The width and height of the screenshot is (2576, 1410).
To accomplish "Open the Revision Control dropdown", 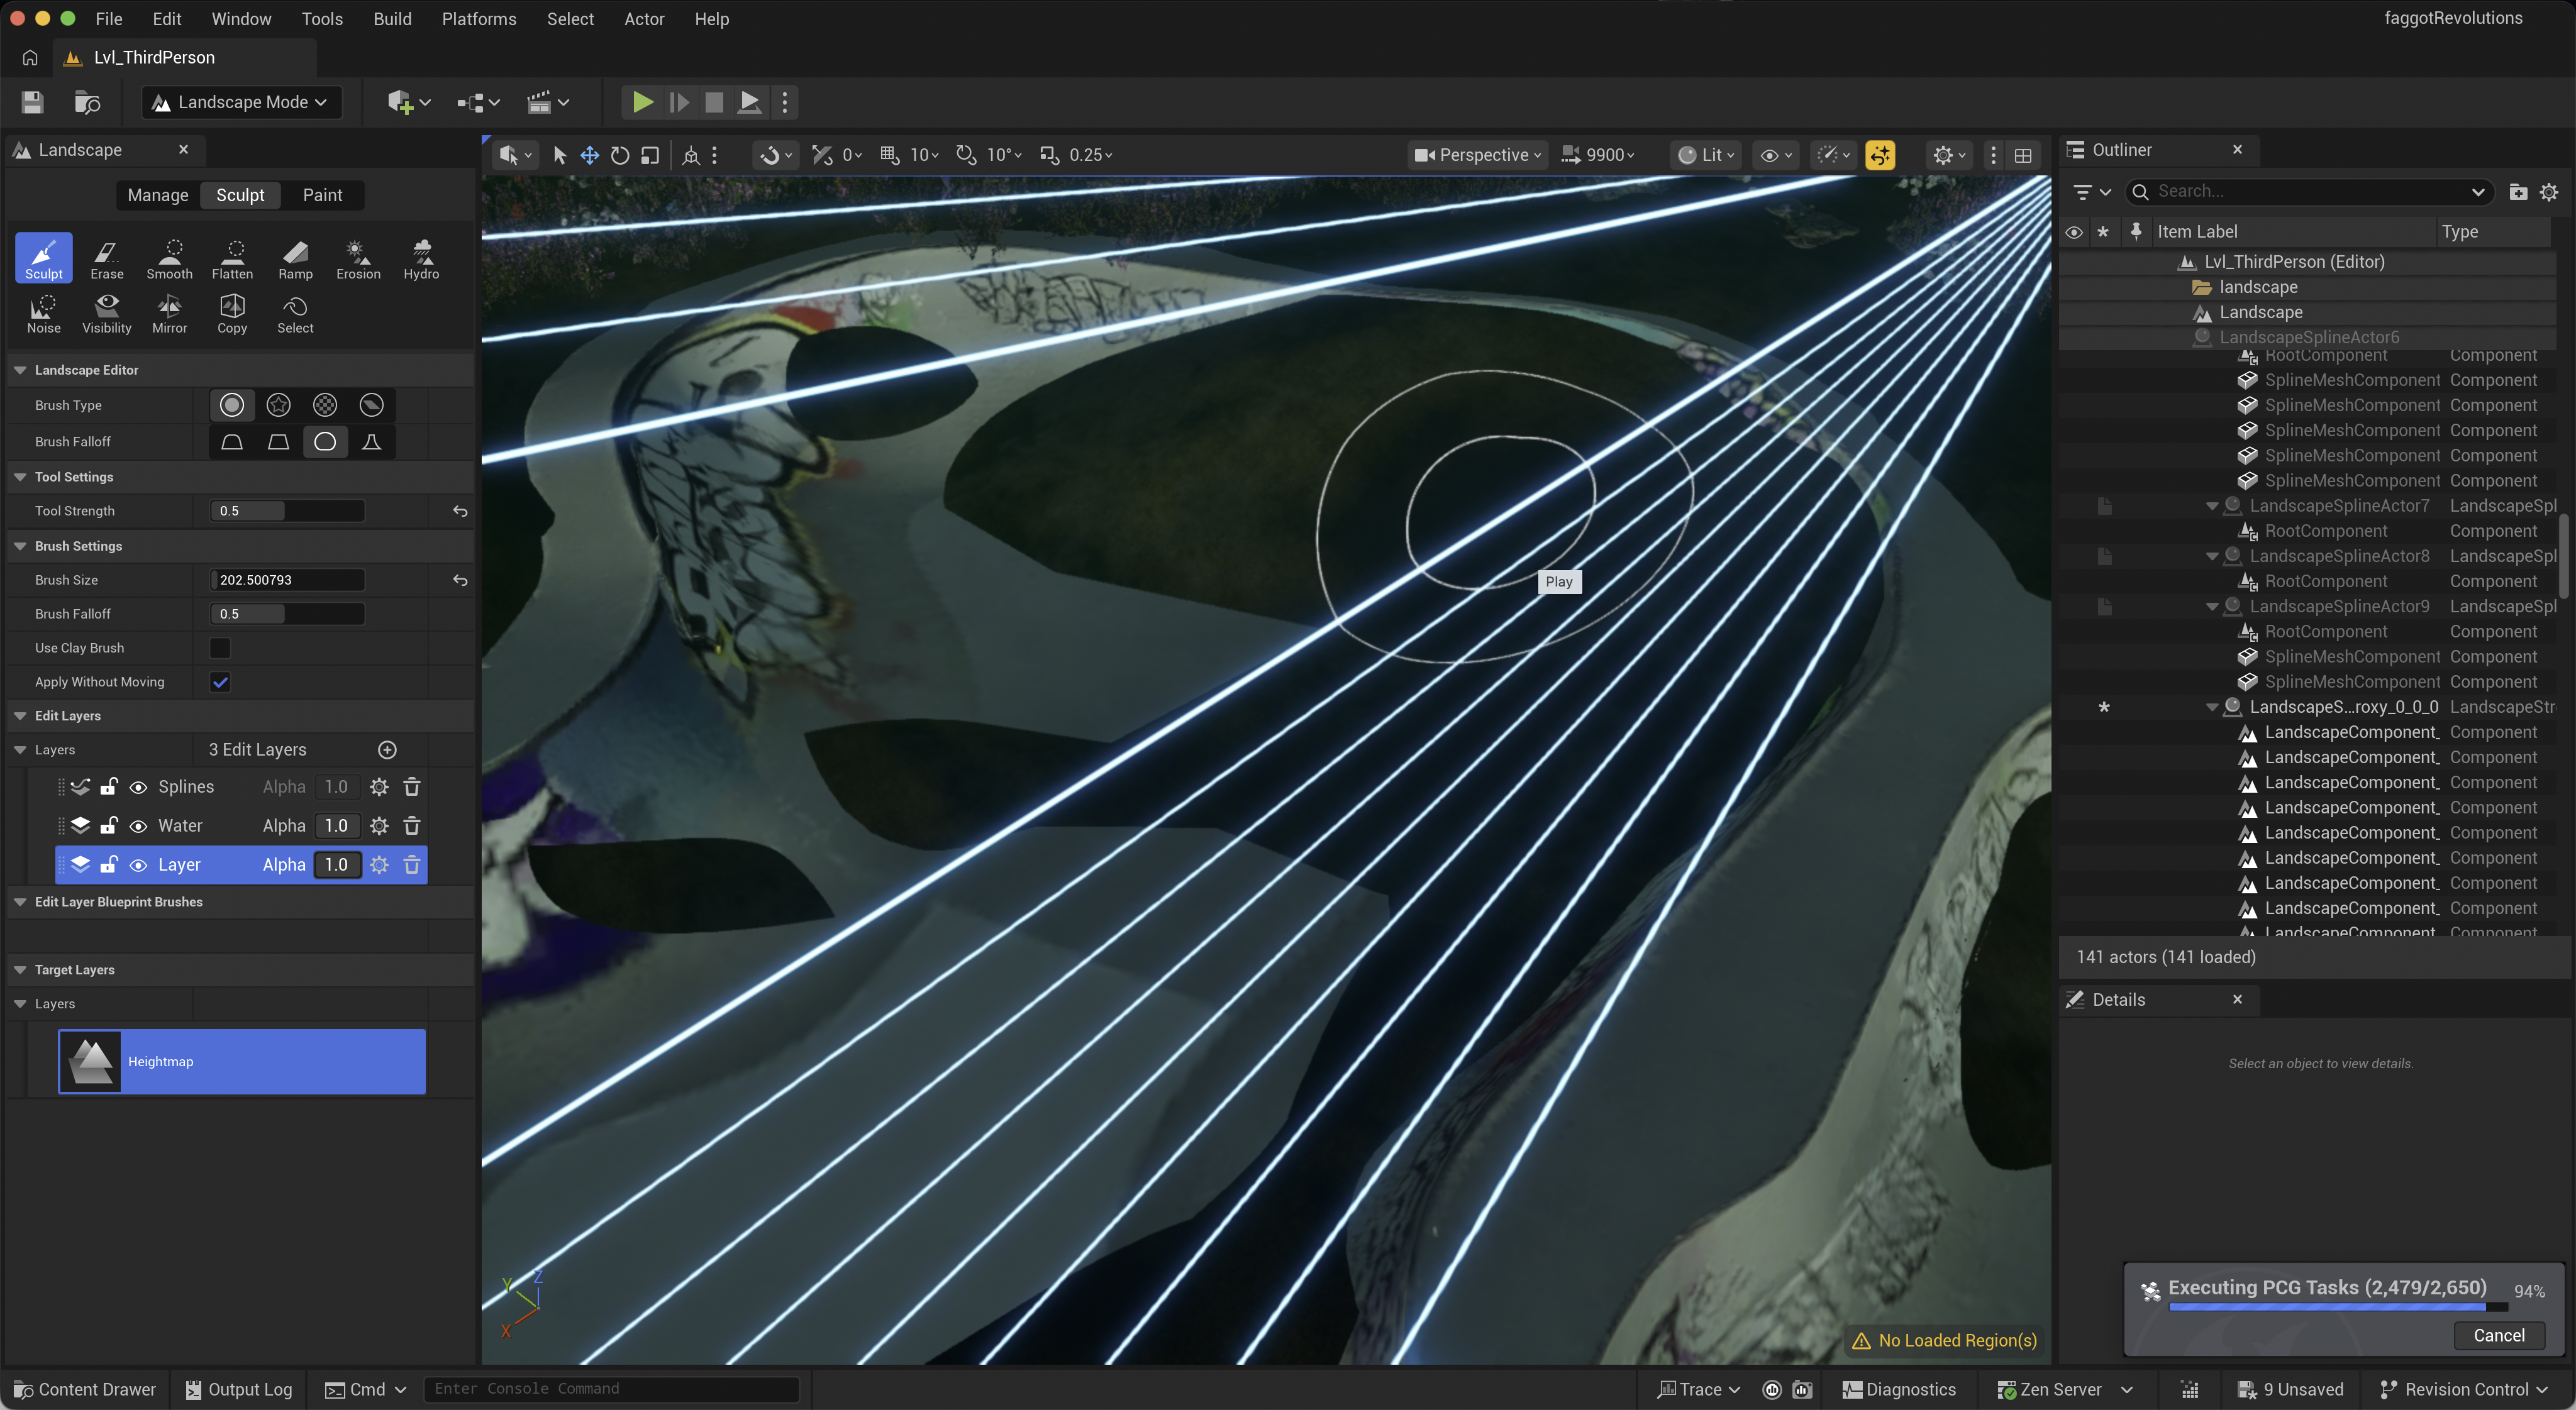I will click(x=2464, y=1390).
